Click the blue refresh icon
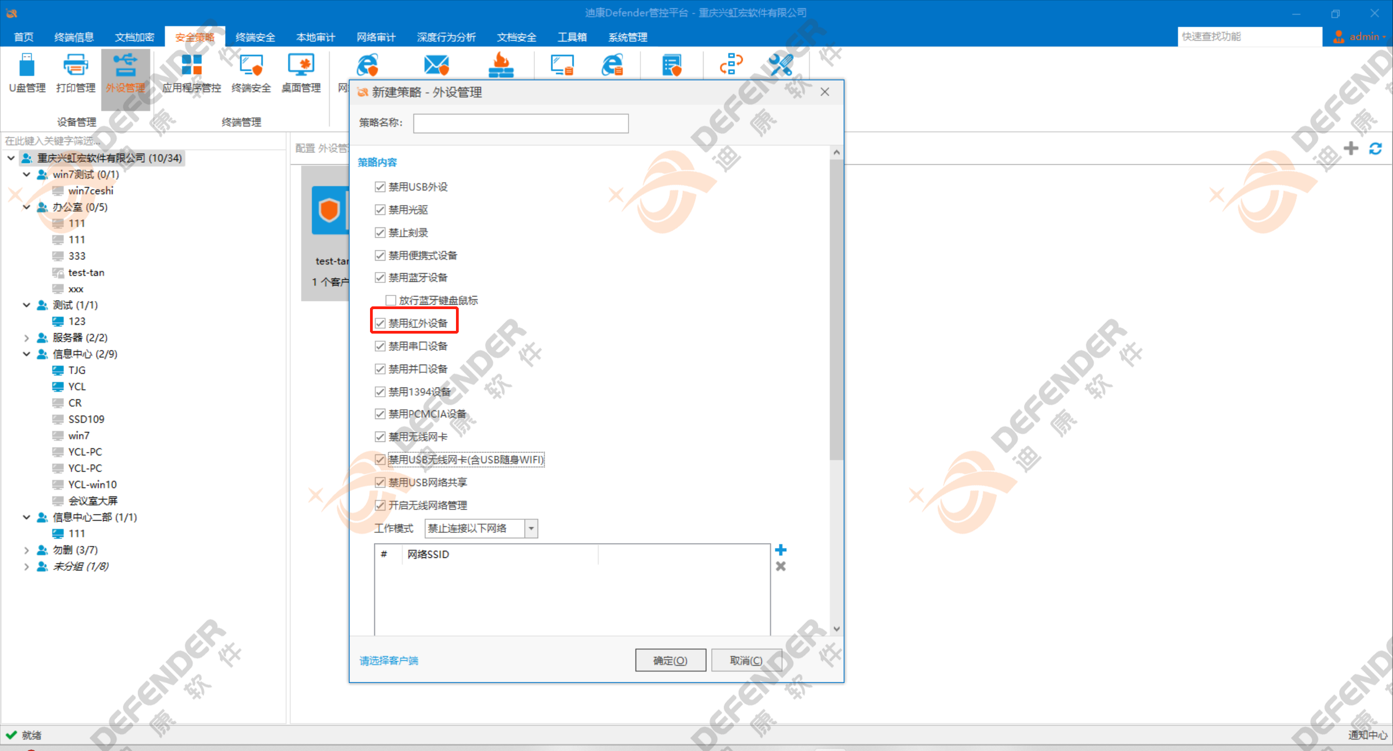 coord(1375,148)
